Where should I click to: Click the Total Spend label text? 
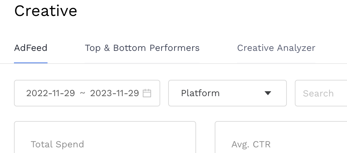pyautogui.click(x=57, y=144)
